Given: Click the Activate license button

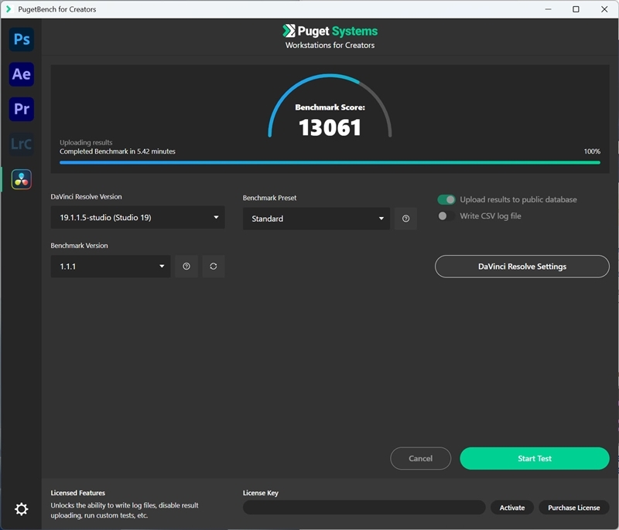Looking at the screenshot, I should click(511, 508).
